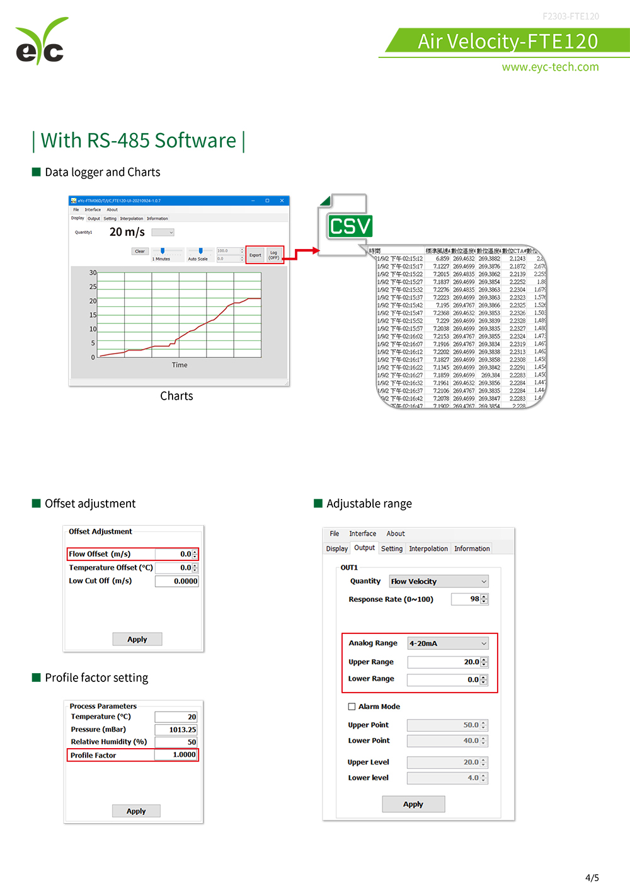The width and height of the screenshot is (630, 883).
Task: Click the Profile Factor field
Action: [176, 754]
